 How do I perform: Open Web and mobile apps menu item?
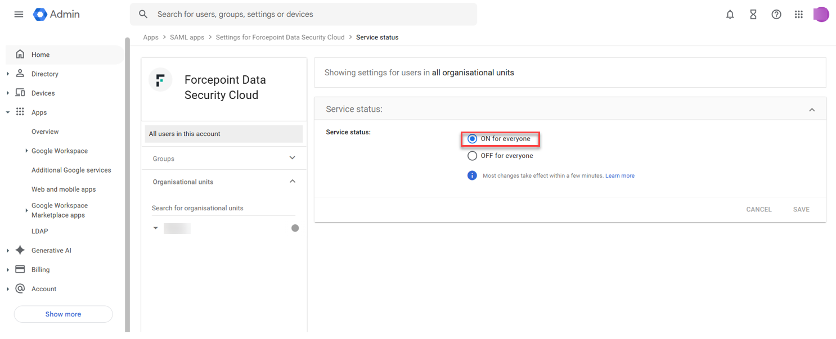[x=64, y=189]
